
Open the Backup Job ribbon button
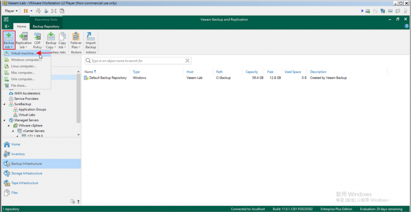(x=9, y=40)
